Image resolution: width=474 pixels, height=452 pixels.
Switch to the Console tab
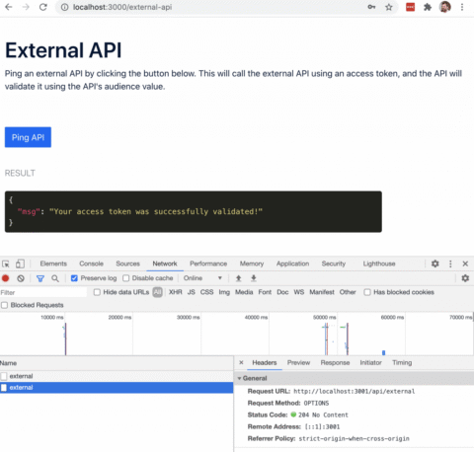(x=91, y=264)
